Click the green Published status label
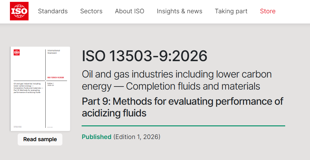 pyautogui.click(x=97, y=137)
